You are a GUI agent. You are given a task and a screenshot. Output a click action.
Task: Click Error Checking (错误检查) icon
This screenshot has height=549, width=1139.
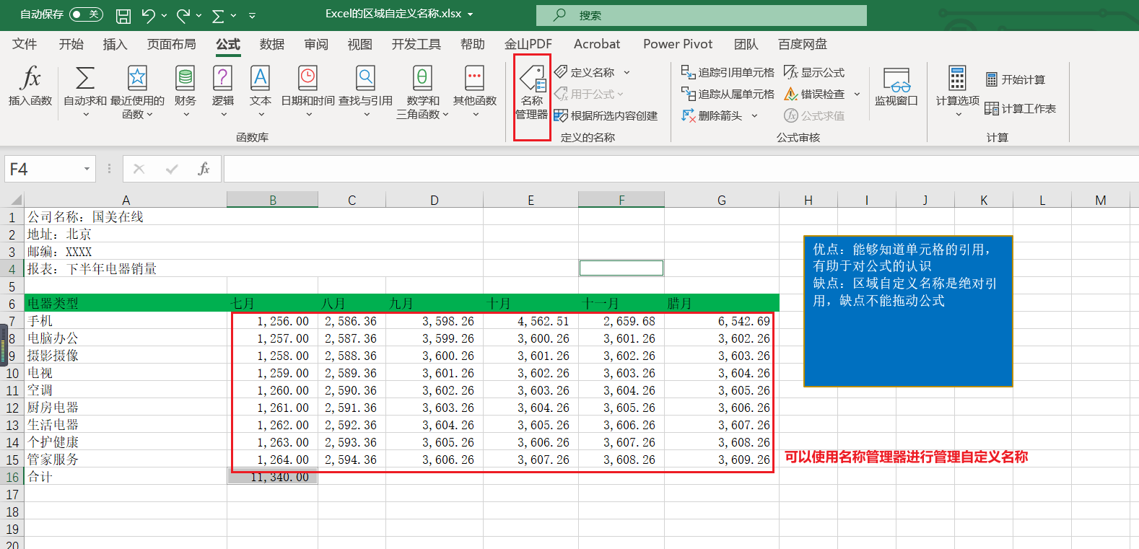tap(791, 94)
